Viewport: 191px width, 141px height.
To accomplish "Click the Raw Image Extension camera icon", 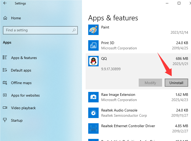I will pyautogui.click(x=93, y=97).
